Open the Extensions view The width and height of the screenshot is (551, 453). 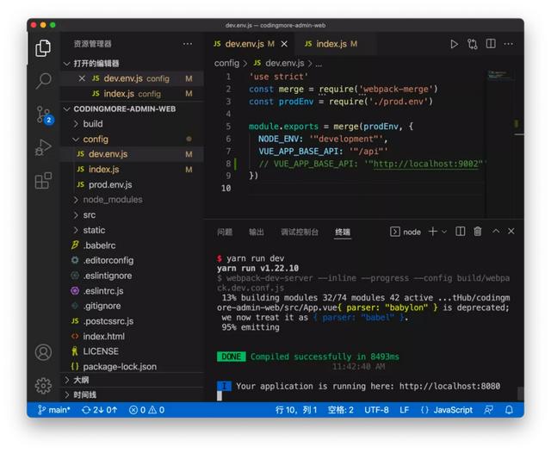[43, 181]
